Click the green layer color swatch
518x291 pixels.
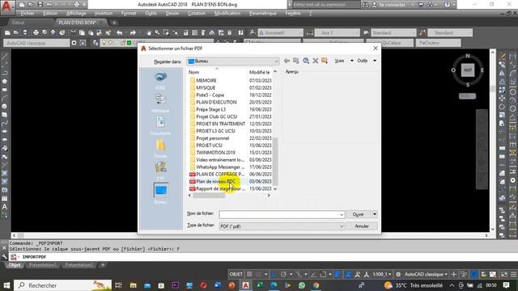[x=129, y=43]
